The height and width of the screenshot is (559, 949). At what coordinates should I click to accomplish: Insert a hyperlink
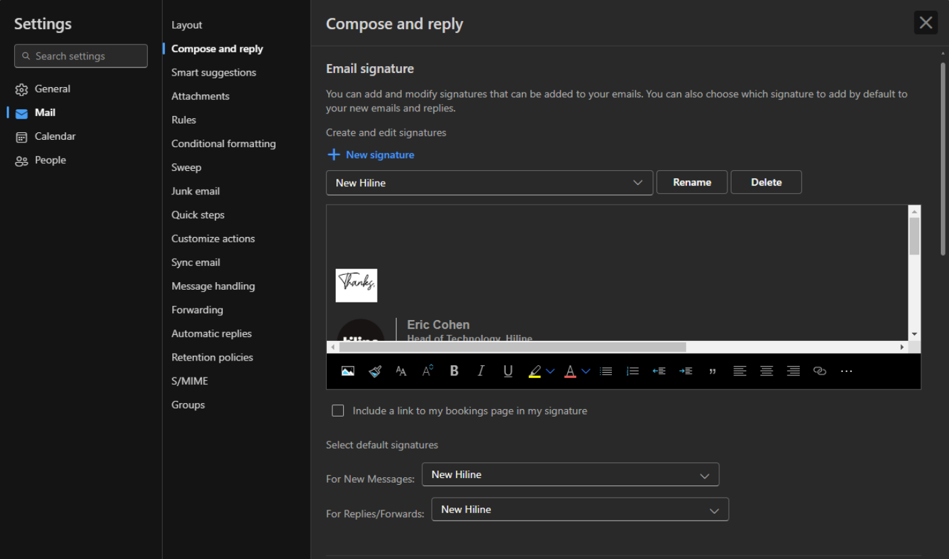pyautogui.click(x=820, y=371)
